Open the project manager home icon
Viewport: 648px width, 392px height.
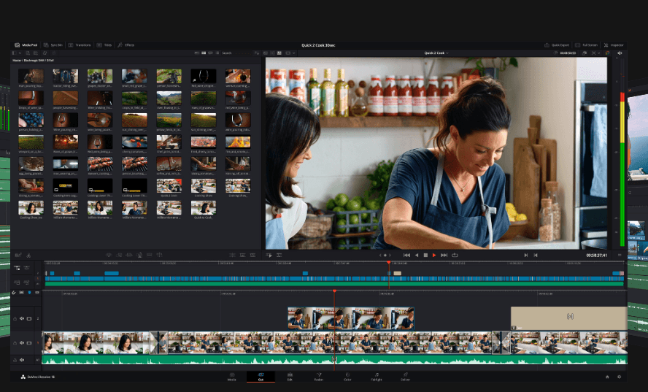coord(607,377)
